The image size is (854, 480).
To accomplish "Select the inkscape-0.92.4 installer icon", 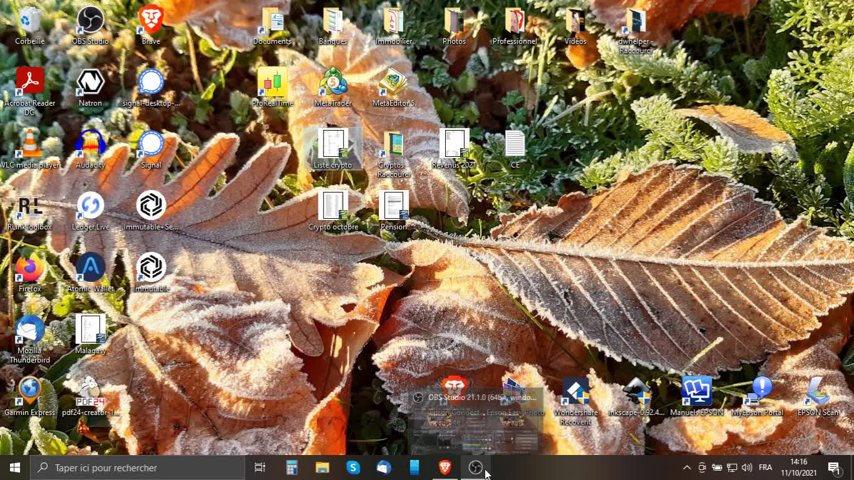I will [635, 397].
